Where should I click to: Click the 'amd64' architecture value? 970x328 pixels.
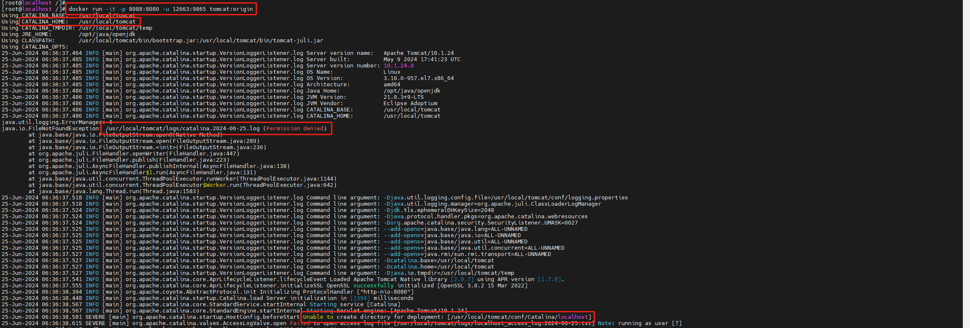pyautogui.click(x=392, y=84)
